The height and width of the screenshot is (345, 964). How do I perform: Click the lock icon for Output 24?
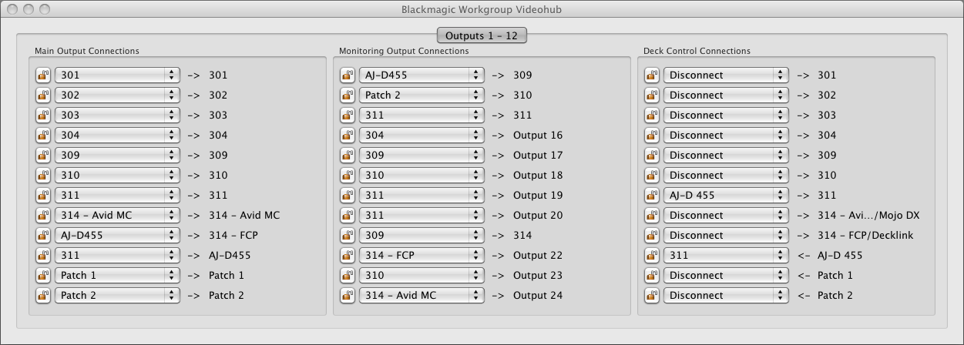(348, 296)
